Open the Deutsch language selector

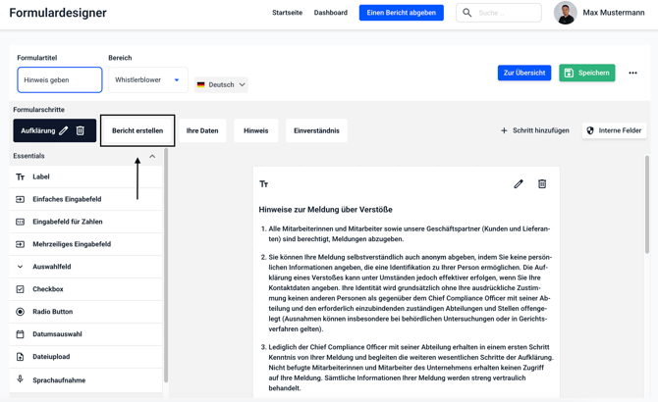point(221,84)
